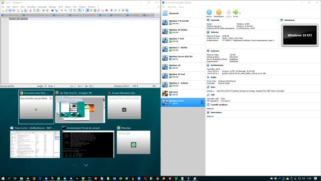Open Impostazioni for the selected VM
321x181 pixels.
[219, 13]
